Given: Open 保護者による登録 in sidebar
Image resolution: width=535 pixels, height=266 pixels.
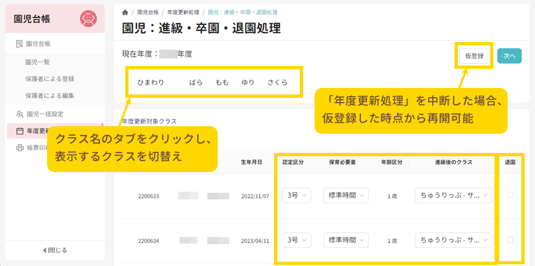Looking at the screenshot, I should [x=50, y=79].
